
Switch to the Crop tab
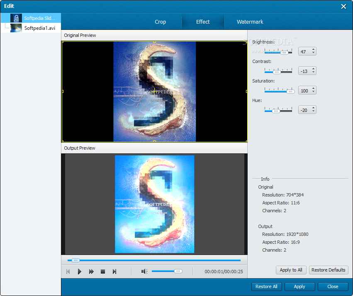[160, 22]
